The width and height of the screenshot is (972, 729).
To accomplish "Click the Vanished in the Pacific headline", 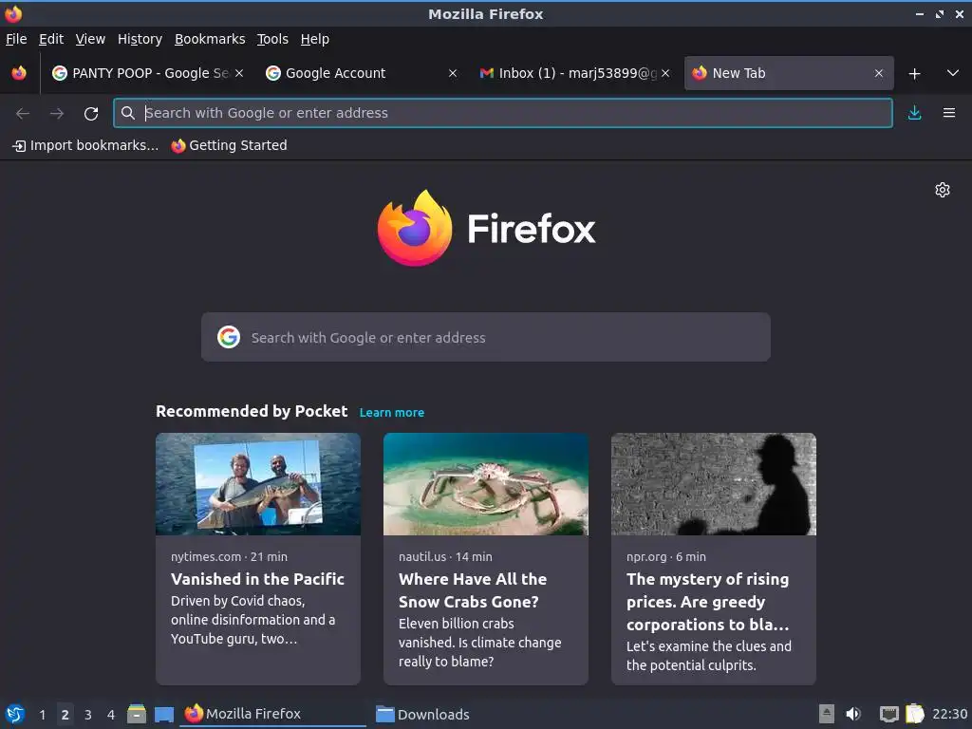I will pyautogui.click(x=257, y=579).
